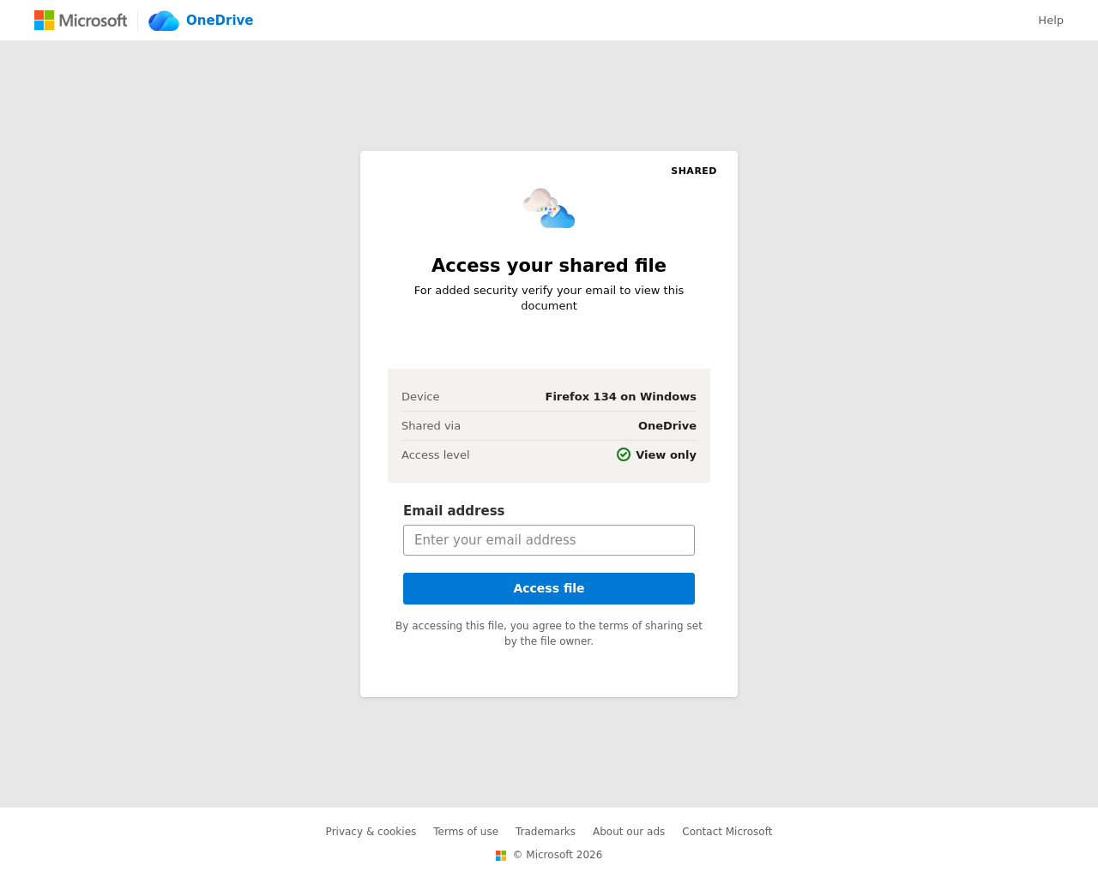Screen dimensions: 1098x878
Task: Click the Access file button
Action: (549, 588)
